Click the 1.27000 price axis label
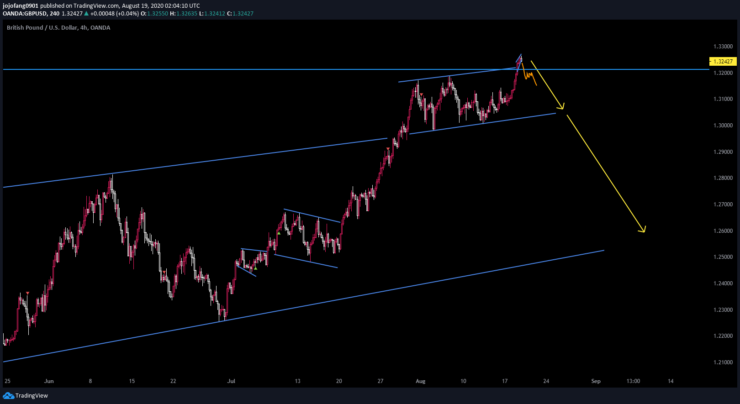The image size is (740, 404). [x=723, y=205]
